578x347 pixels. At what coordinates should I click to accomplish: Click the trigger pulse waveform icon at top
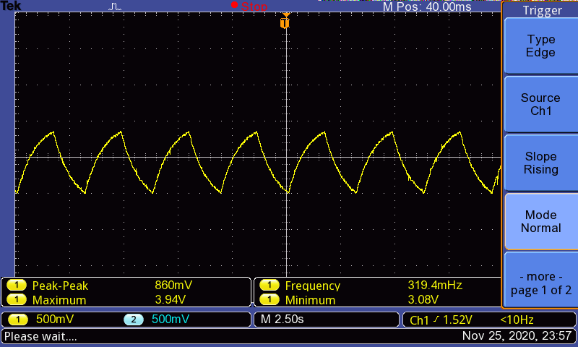(115, 7)
